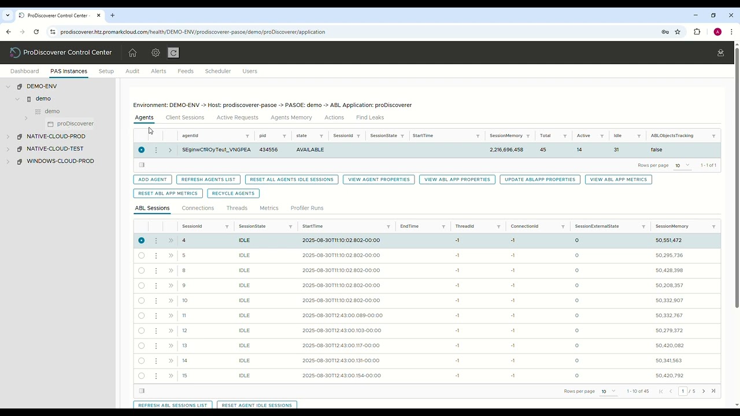The width and height of the screenshot is (740, 416).
Task: Expand details of the agent row
Action: (170, 150)
